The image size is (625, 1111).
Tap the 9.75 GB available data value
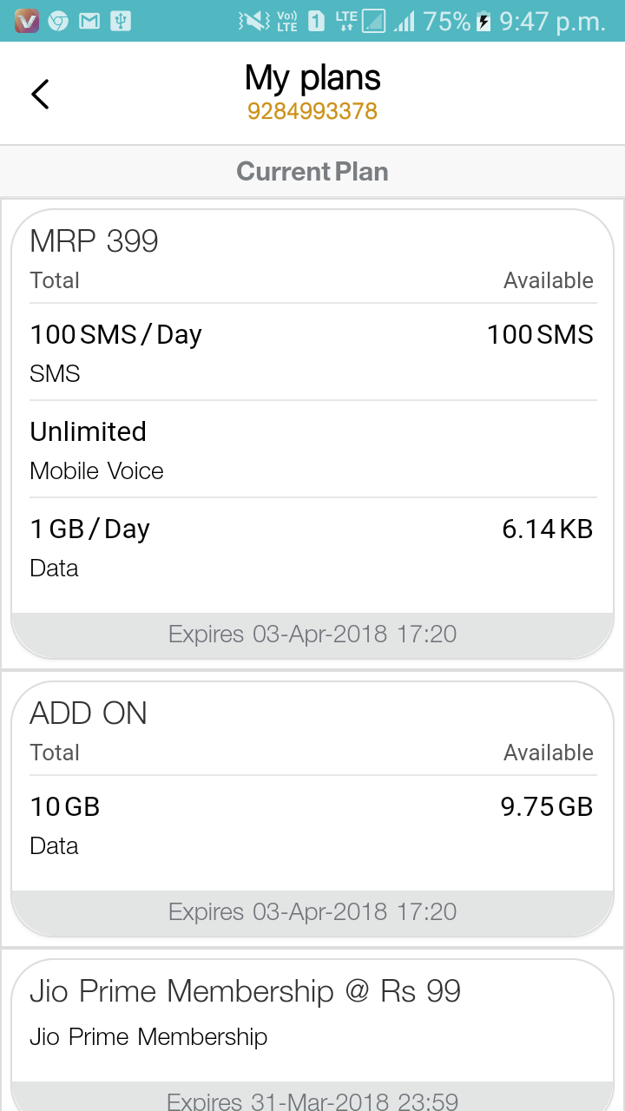[x=547, y=806]
